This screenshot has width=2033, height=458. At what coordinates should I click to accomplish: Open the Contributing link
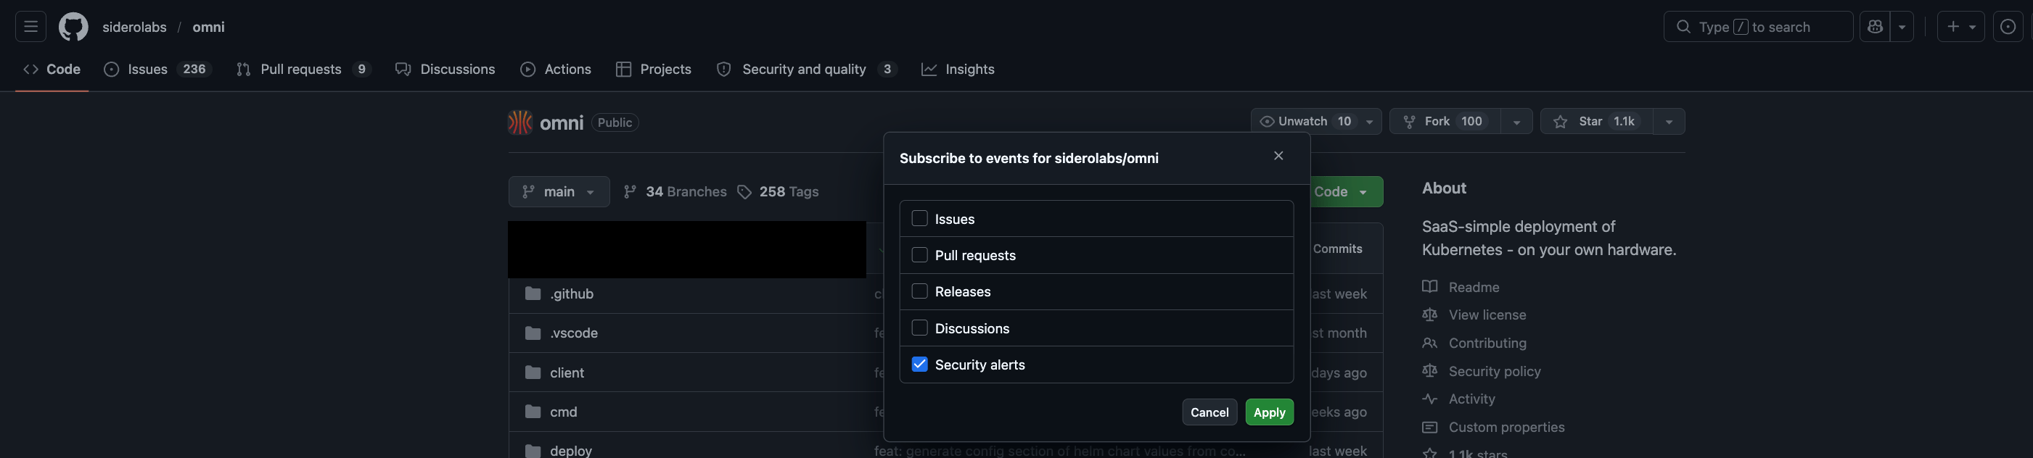click(1487, 343)
